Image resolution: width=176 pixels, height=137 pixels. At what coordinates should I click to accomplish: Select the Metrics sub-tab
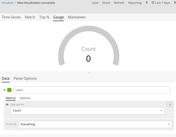point(11,98)
